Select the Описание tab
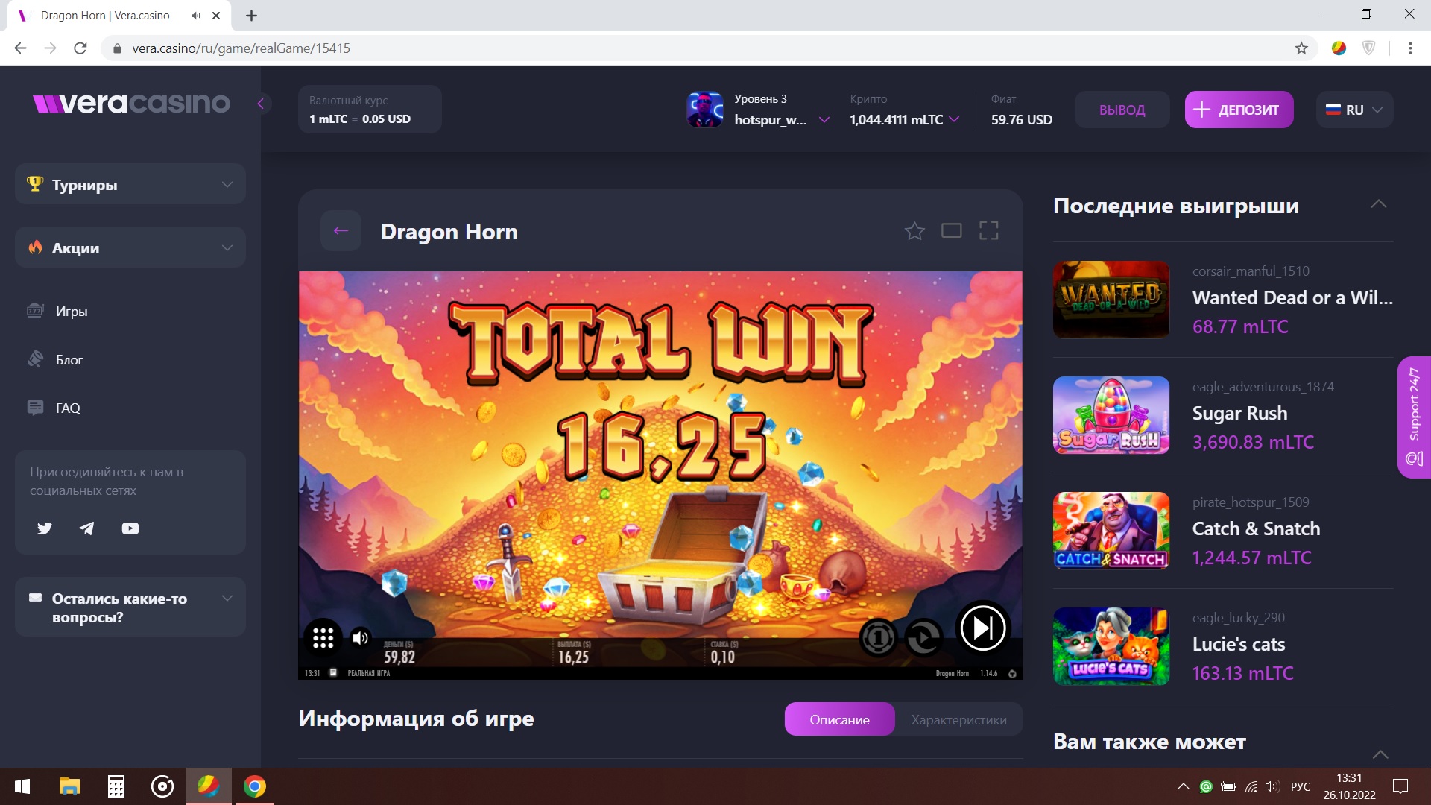Image resolution: width=1431 pixels, height=805 pixels. click(839, 719)
